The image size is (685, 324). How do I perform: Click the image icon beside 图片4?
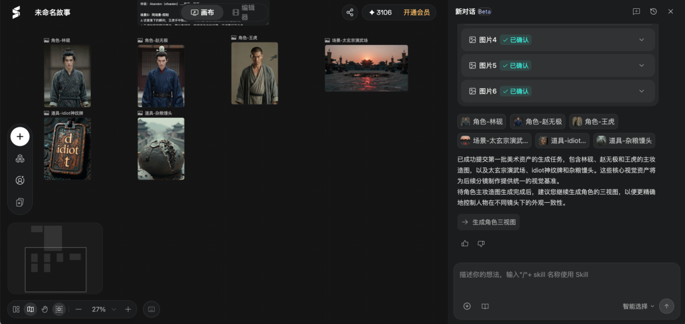point(473,40)
